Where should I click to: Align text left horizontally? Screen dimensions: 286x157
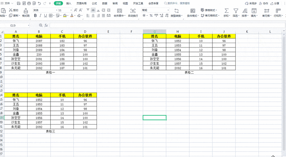point(88,16)
